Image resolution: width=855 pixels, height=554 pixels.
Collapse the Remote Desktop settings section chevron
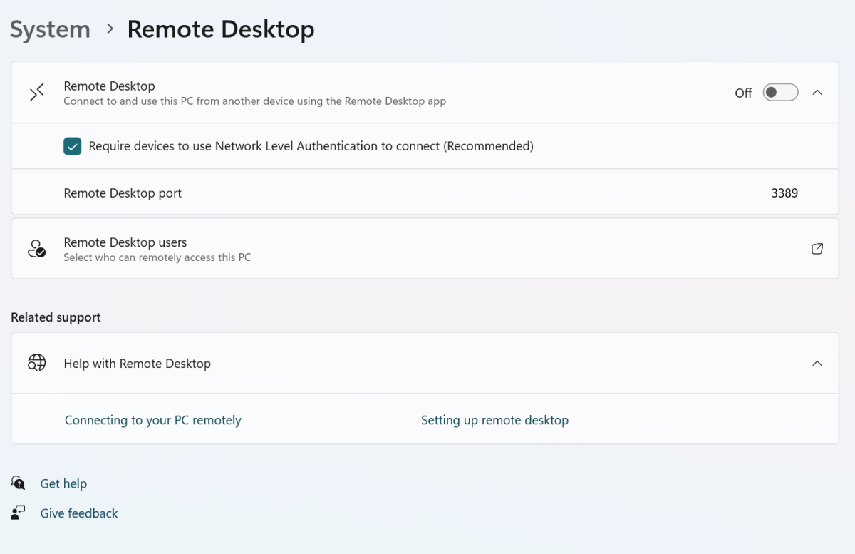coord(817,93)
